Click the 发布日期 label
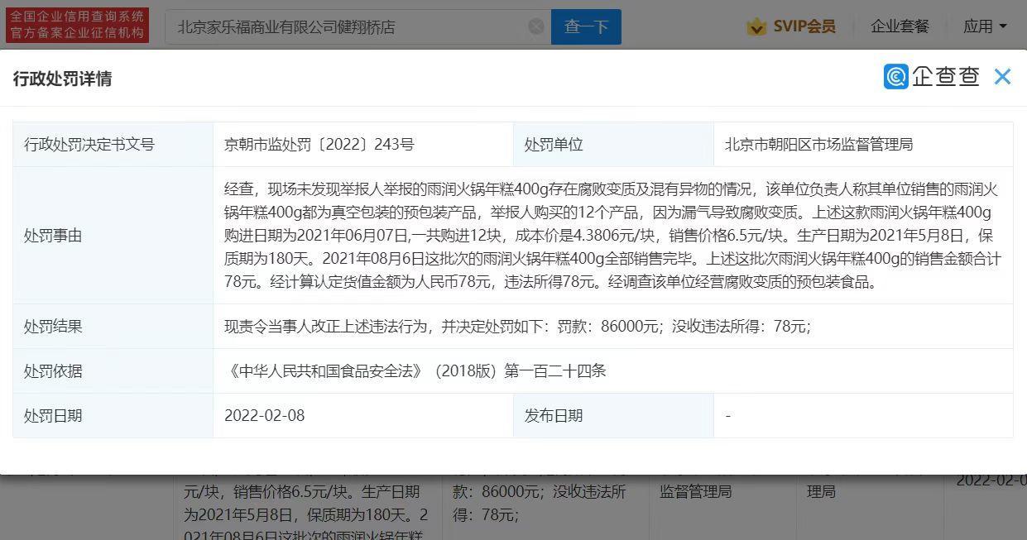The height and width of the screenshot is (540, 1027). pos(554,416)
